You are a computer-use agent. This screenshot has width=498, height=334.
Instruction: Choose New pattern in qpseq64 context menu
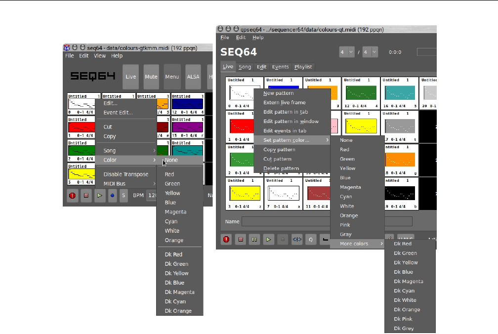tap(292, 93)
